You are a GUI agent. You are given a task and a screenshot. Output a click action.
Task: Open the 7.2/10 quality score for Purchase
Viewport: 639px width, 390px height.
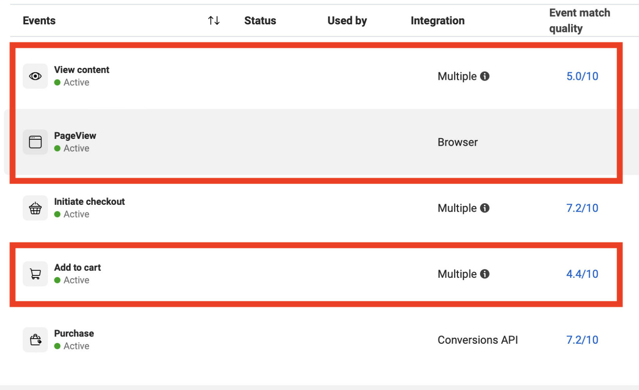coord(581,340)
